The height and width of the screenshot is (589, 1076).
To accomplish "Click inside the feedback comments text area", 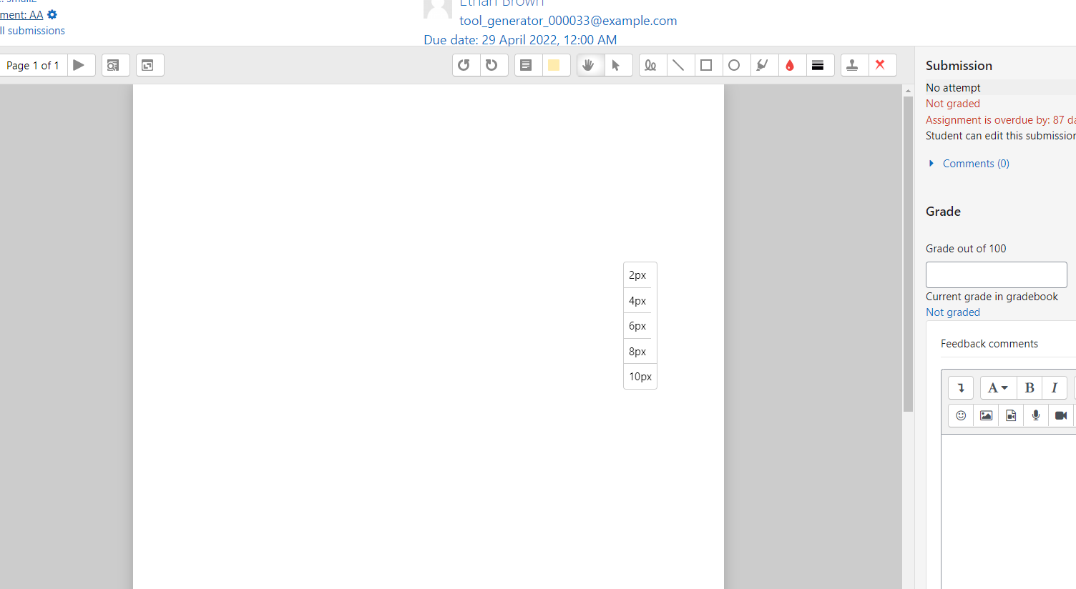I will coord(1009,511).
